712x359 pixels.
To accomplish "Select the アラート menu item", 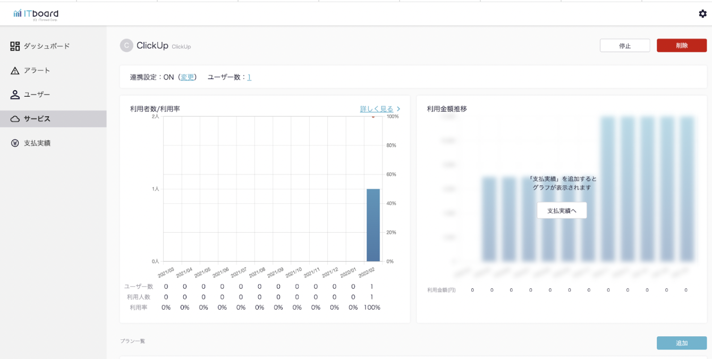I will click(x=37, y=71).
